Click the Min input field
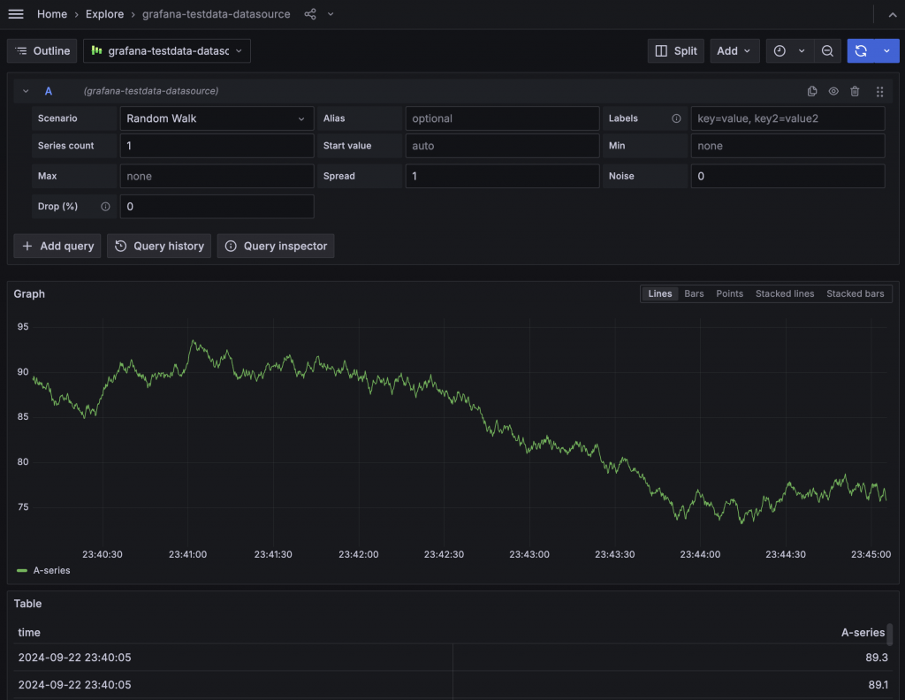The width and height of the screenshot is (905, 700). pyautogui.click(x=787, y=146)
